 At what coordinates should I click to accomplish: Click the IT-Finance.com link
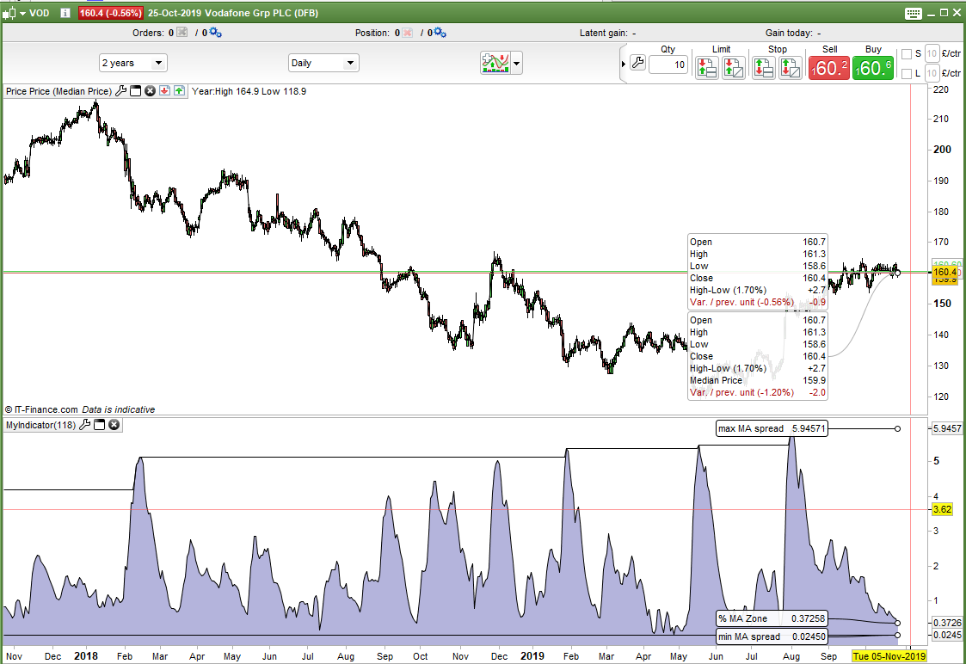tap(46, 409)
